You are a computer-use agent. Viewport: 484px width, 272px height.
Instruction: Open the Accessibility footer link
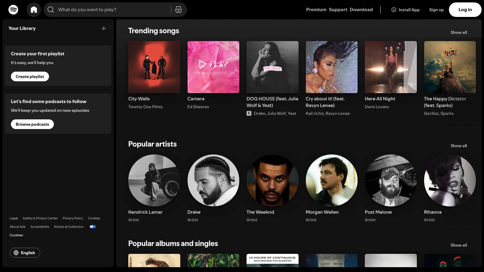tap(40, 227)
